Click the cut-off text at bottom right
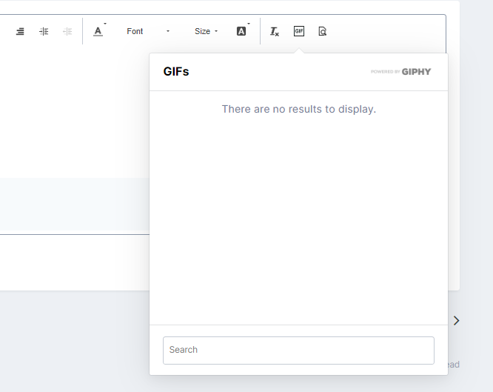This screenshot has width=493, height=392. (x=453, y=365)
